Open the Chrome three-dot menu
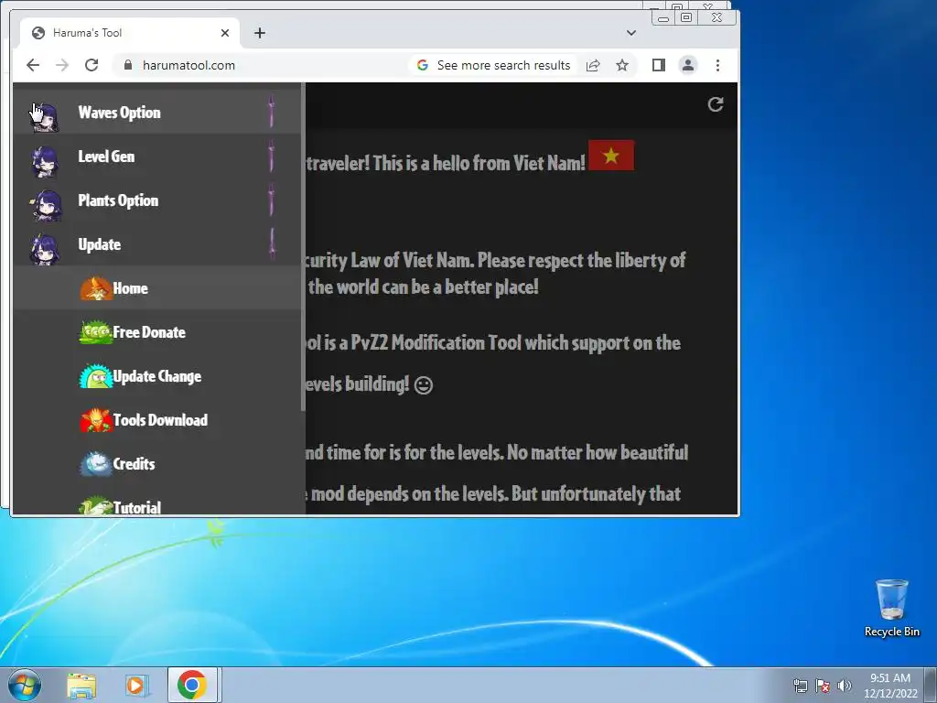The image size is (937, 703). pos(717,65)
